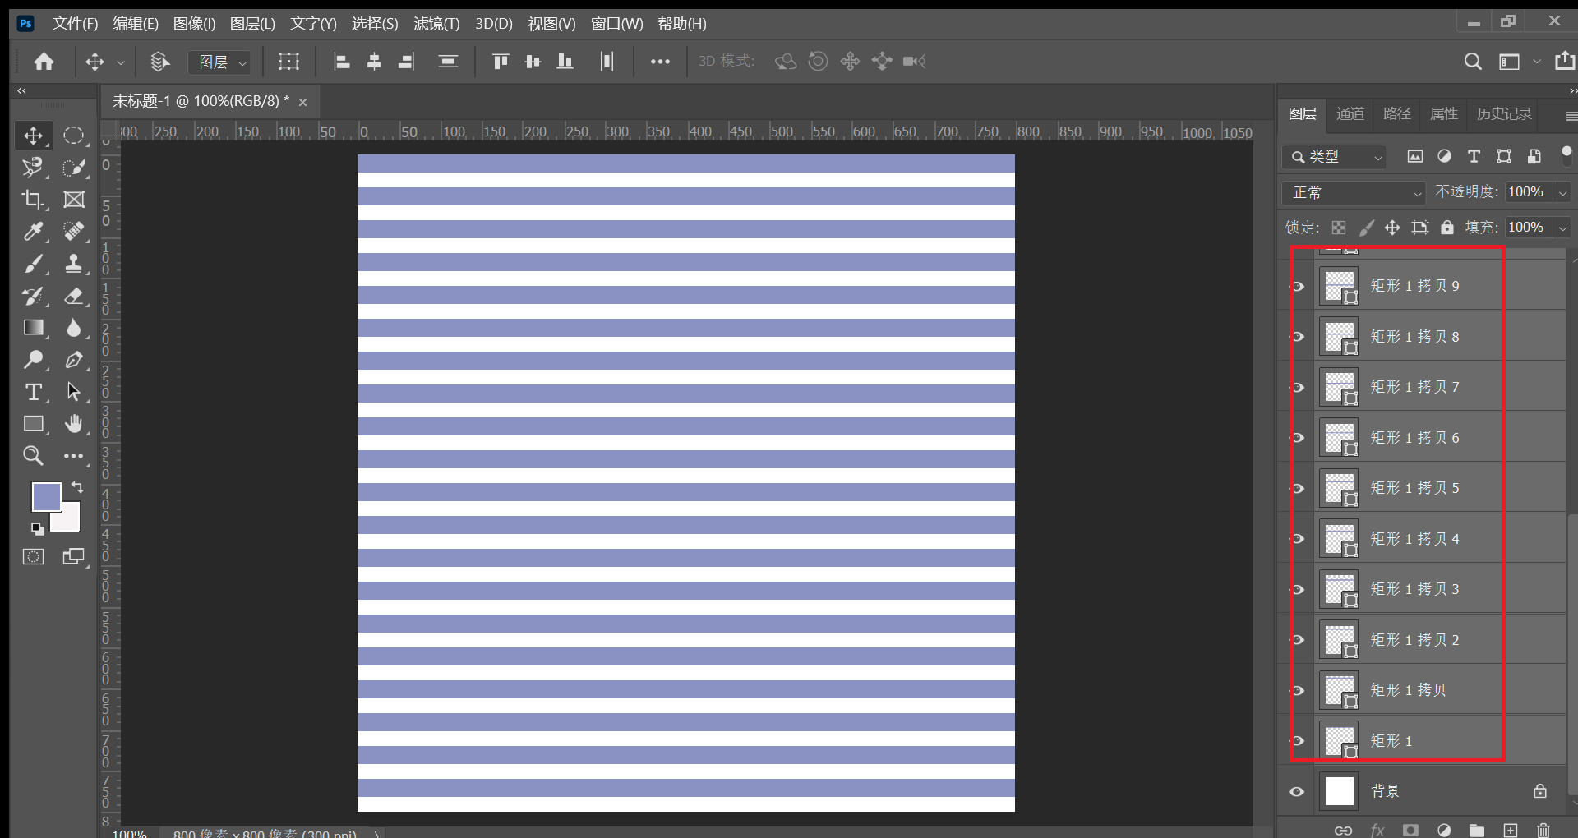This screenshot has height=838, width=1578.
Task: Lock all on selected layer
Action: click(1447, 228)
